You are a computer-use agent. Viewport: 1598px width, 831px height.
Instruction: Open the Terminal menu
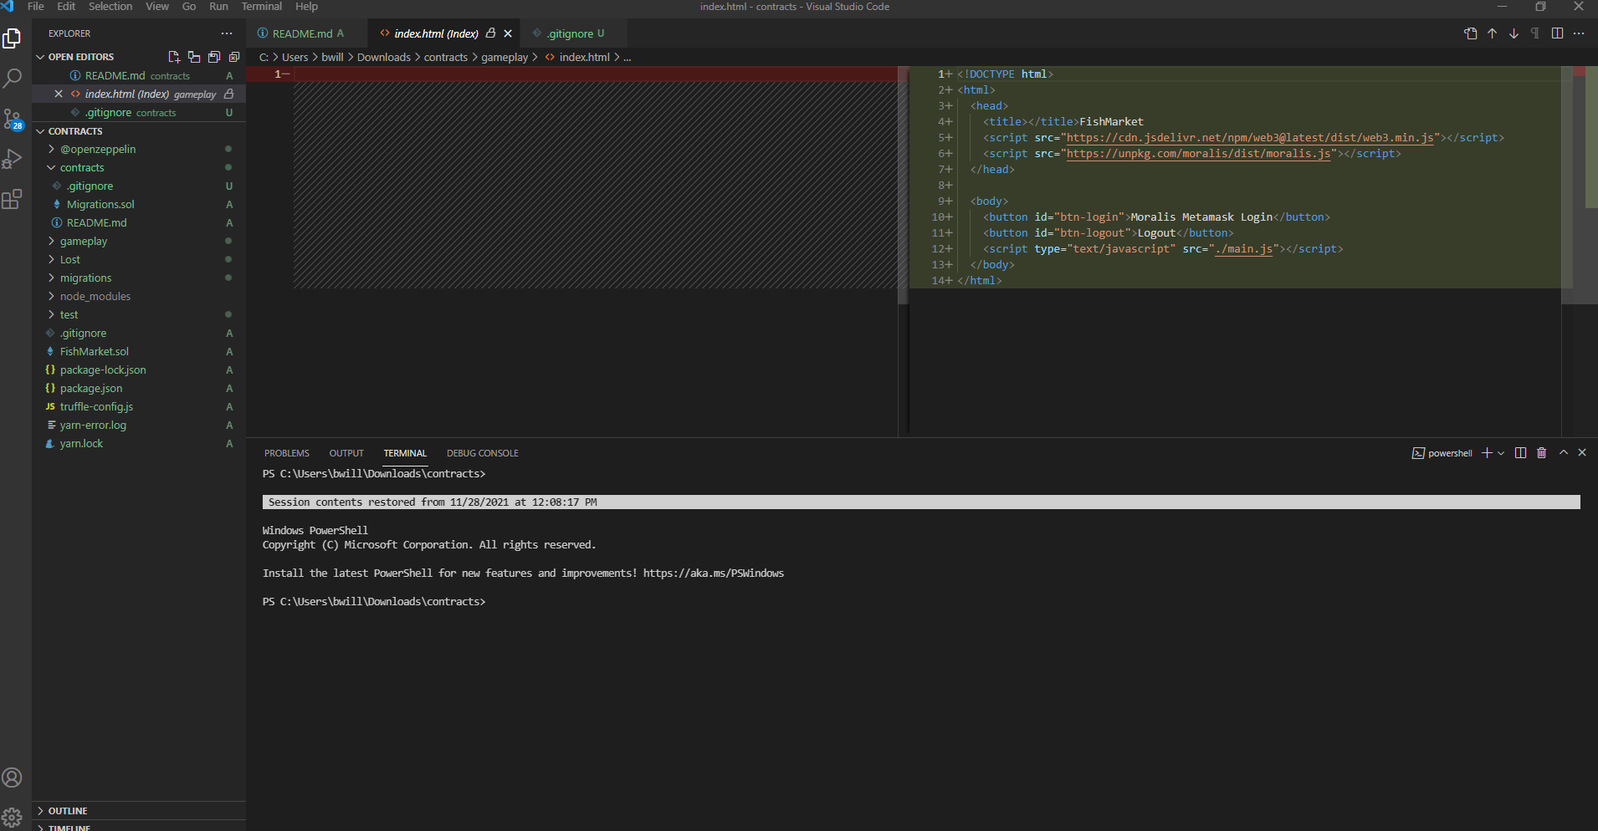point(261,7)
